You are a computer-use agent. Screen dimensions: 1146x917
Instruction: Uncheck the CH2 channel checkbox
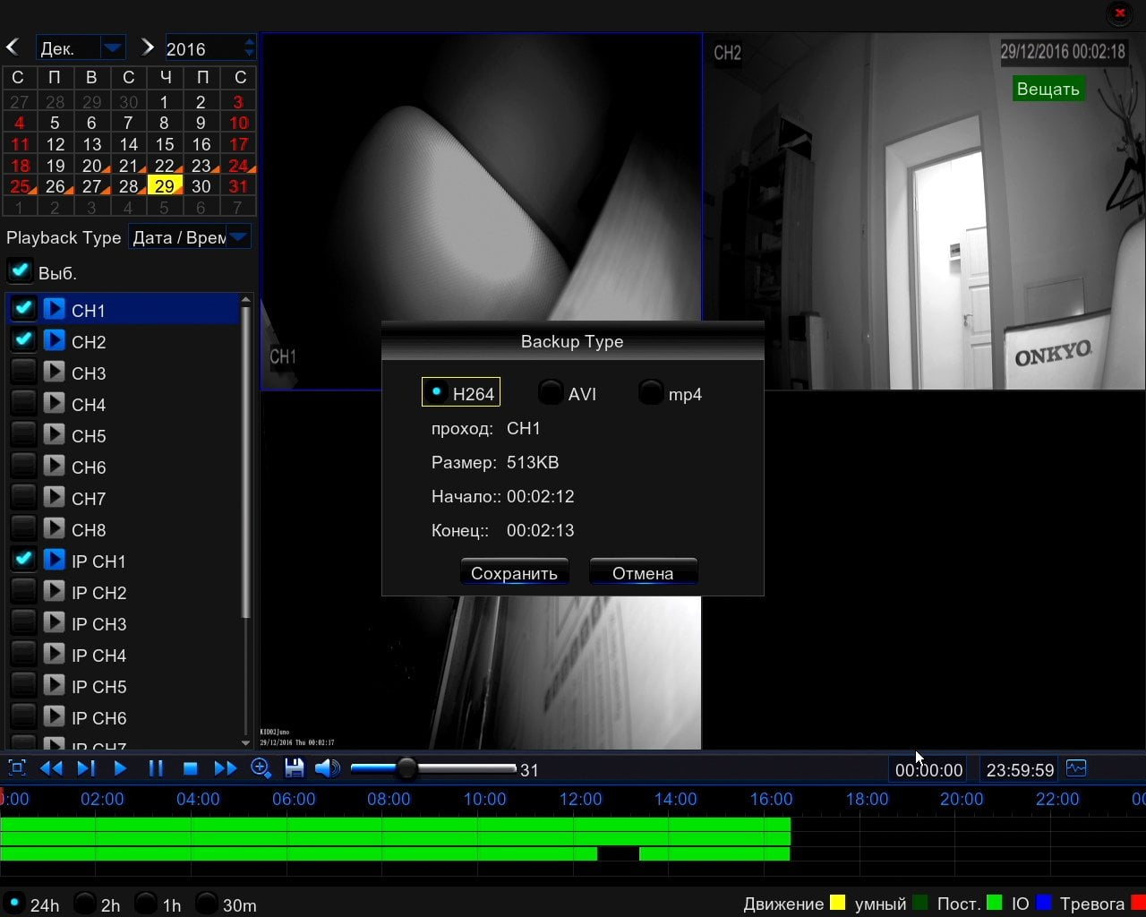coord(23,340)
